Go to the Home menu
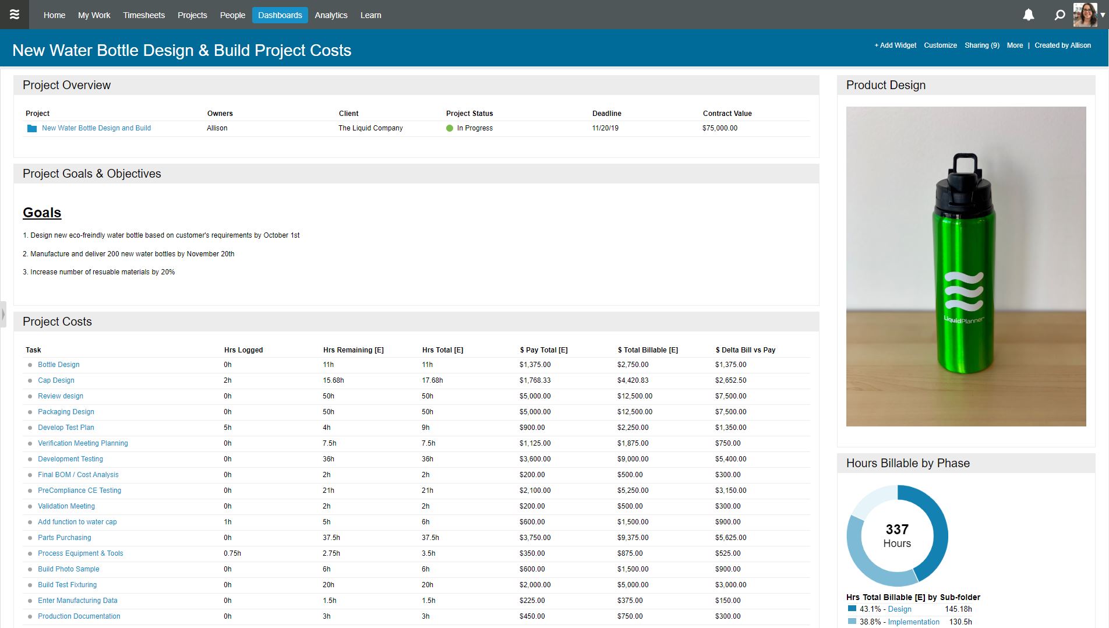The image size is (1109, 628). coord(54,15)
